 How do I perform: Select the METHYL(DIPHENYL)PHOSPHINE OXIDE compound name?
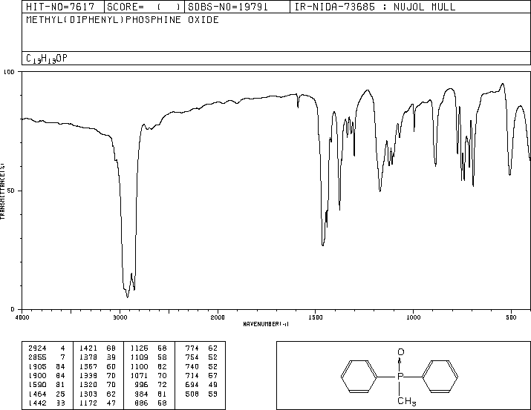(x=123, y=19)
